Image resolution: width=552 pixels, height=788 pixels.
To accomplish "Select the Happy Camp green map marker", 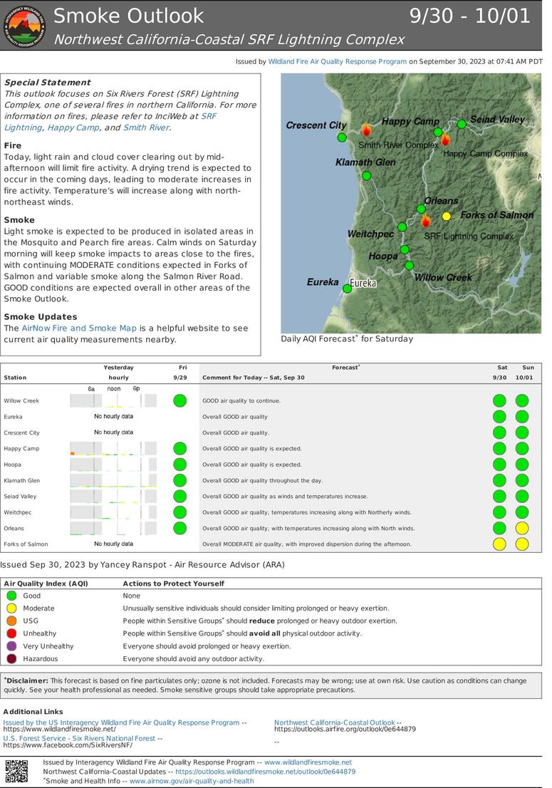I will (438, 133).
